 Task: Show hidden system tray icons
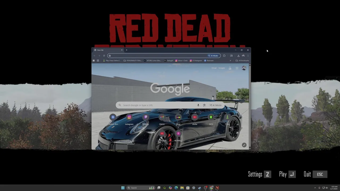point(315,188)
